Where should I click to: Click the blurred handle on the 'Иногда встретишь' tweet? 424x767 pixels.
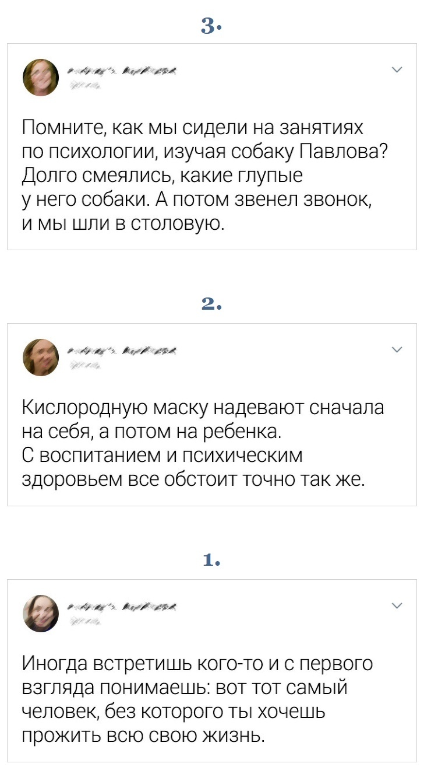pyautogui.click(x=85, y=621)
